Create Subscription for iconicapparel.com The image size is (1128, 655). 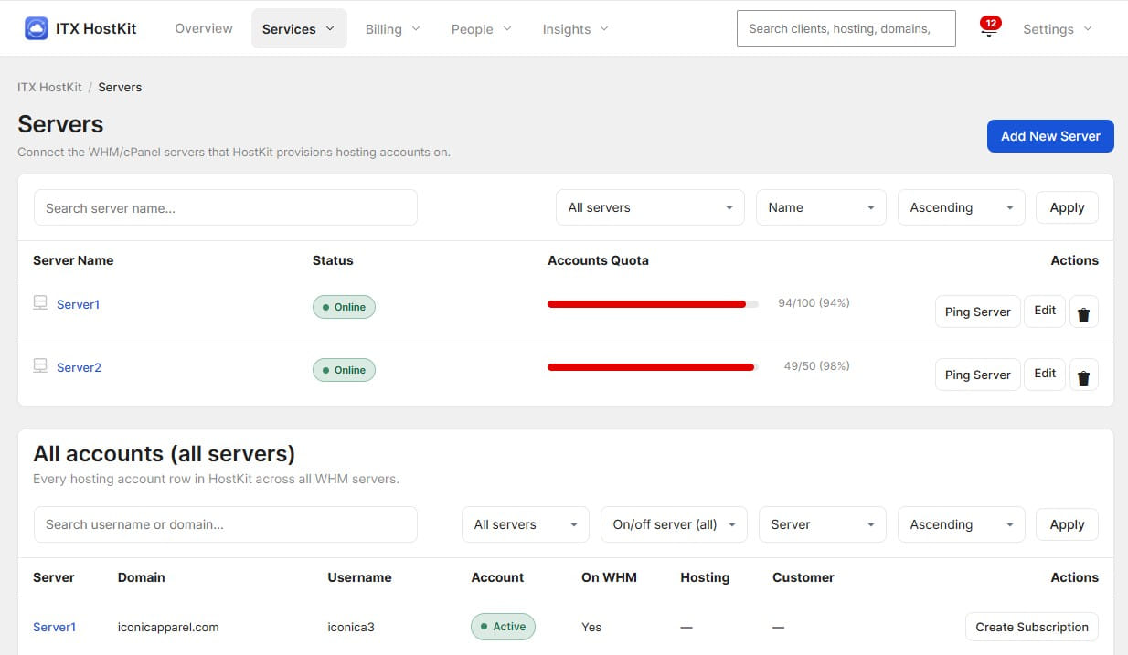[1032, 627]
